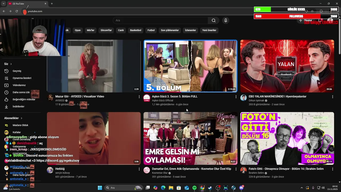Open Oynatma listeleri playlists

(22, 78)
